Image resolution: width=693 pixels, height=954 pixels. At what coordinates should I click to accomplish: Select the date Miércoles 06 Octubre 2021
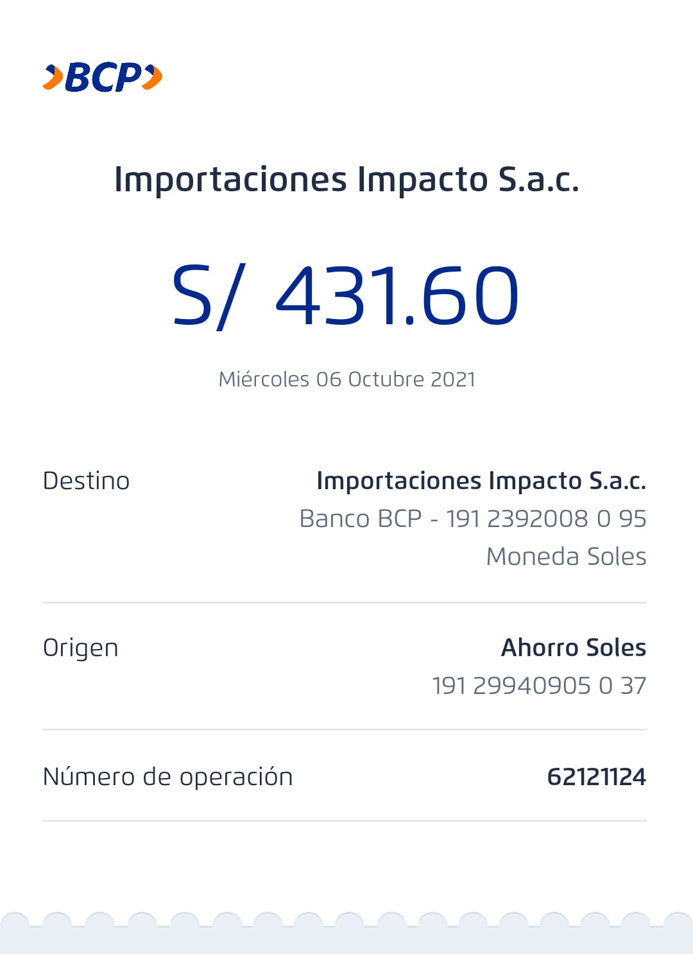click(x=346, y=379)
